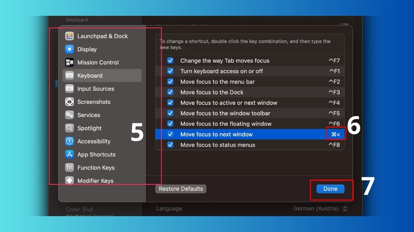
Task: Click the Function Keys fn icon
Action: (70, 167)
